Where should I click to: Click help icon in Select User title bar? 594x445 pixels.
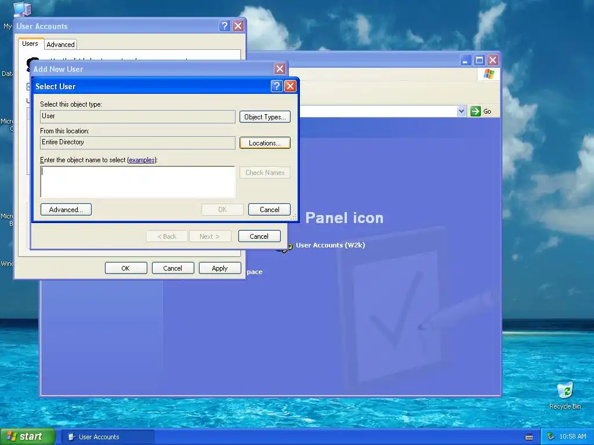coord(277,86)
